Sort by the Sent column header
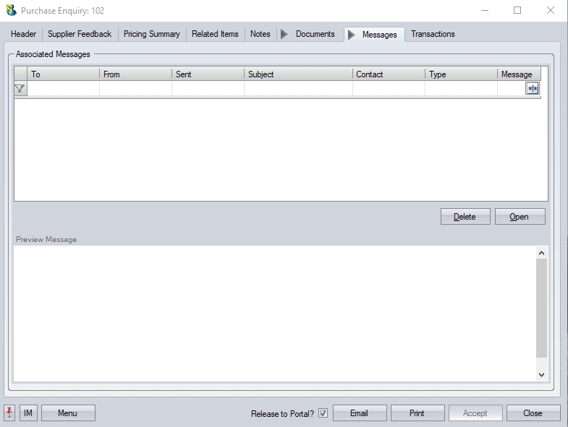Viewport: 568px width, 427px height. pyautogui.click(x=208, y=74)
